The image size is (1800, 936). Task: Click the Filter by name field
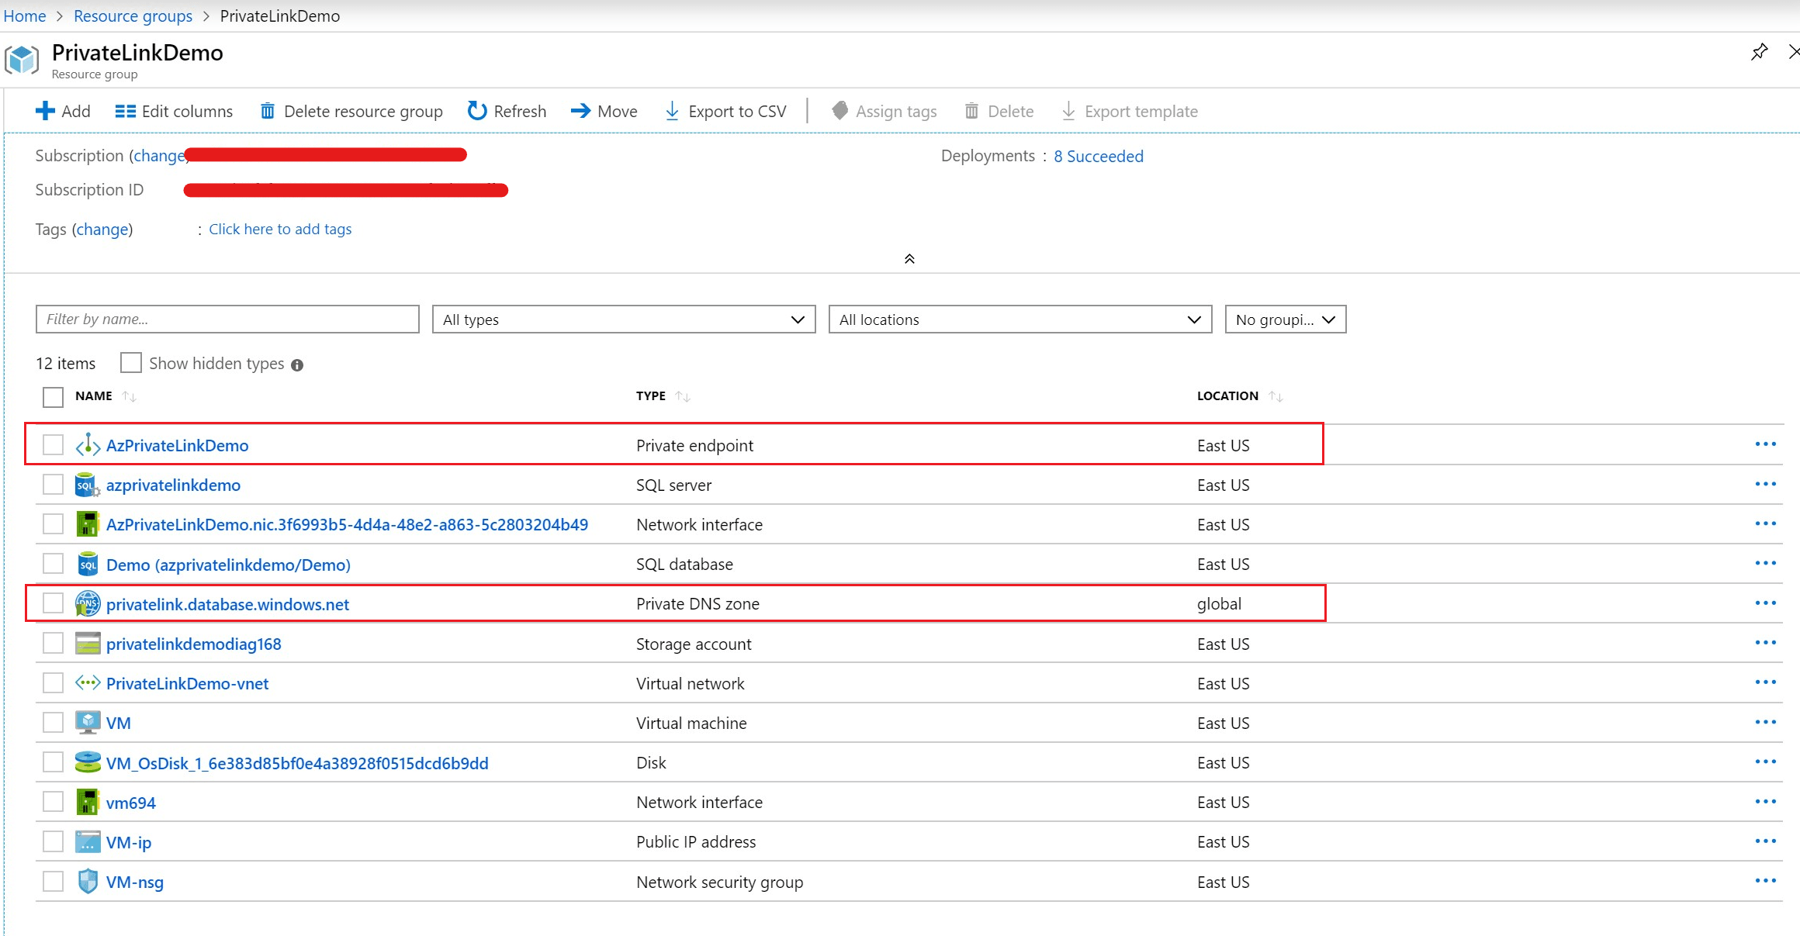click(227, 319)
